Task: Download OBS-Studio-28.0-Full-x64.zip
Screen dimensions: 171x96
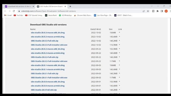Action: 44,90
